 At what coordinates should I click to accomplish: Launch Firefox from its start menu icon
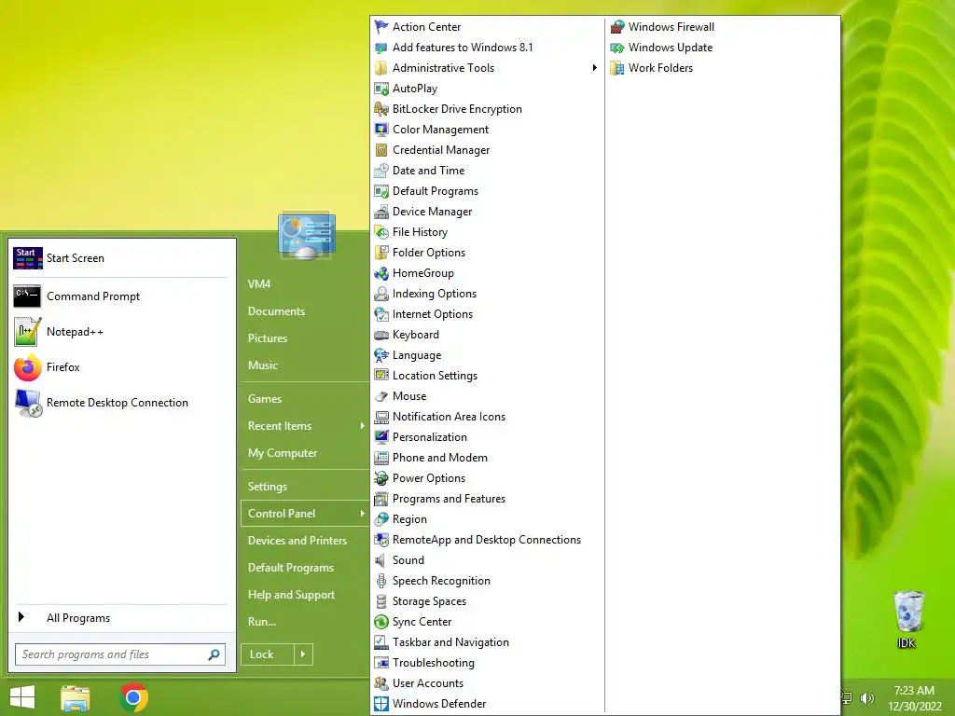pyautogui.click(x=28, y=367)
